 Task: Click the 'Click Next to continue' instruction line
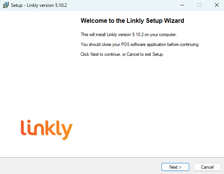[x=122, y=54]
